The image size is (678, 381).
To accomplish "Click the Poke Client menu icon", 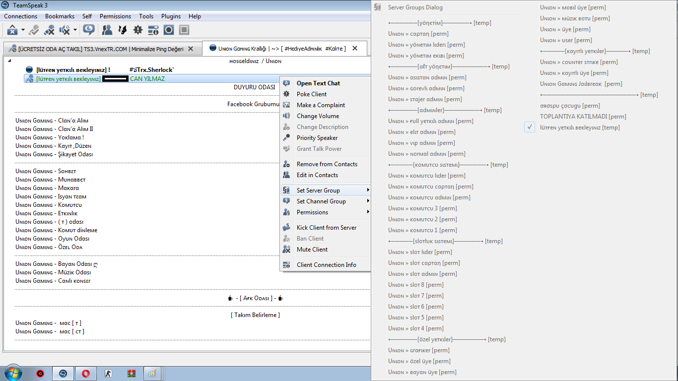I will (x=286, y=94).
